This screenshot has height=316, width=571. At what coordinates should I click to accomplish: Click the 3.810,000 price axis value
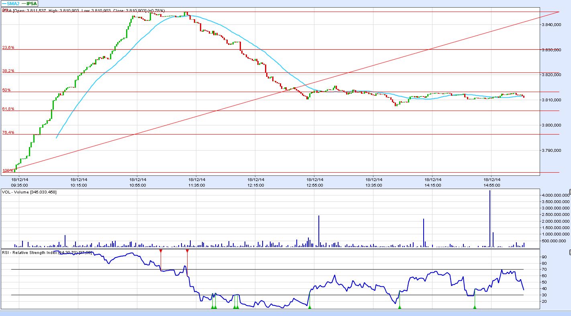[551, 100]
